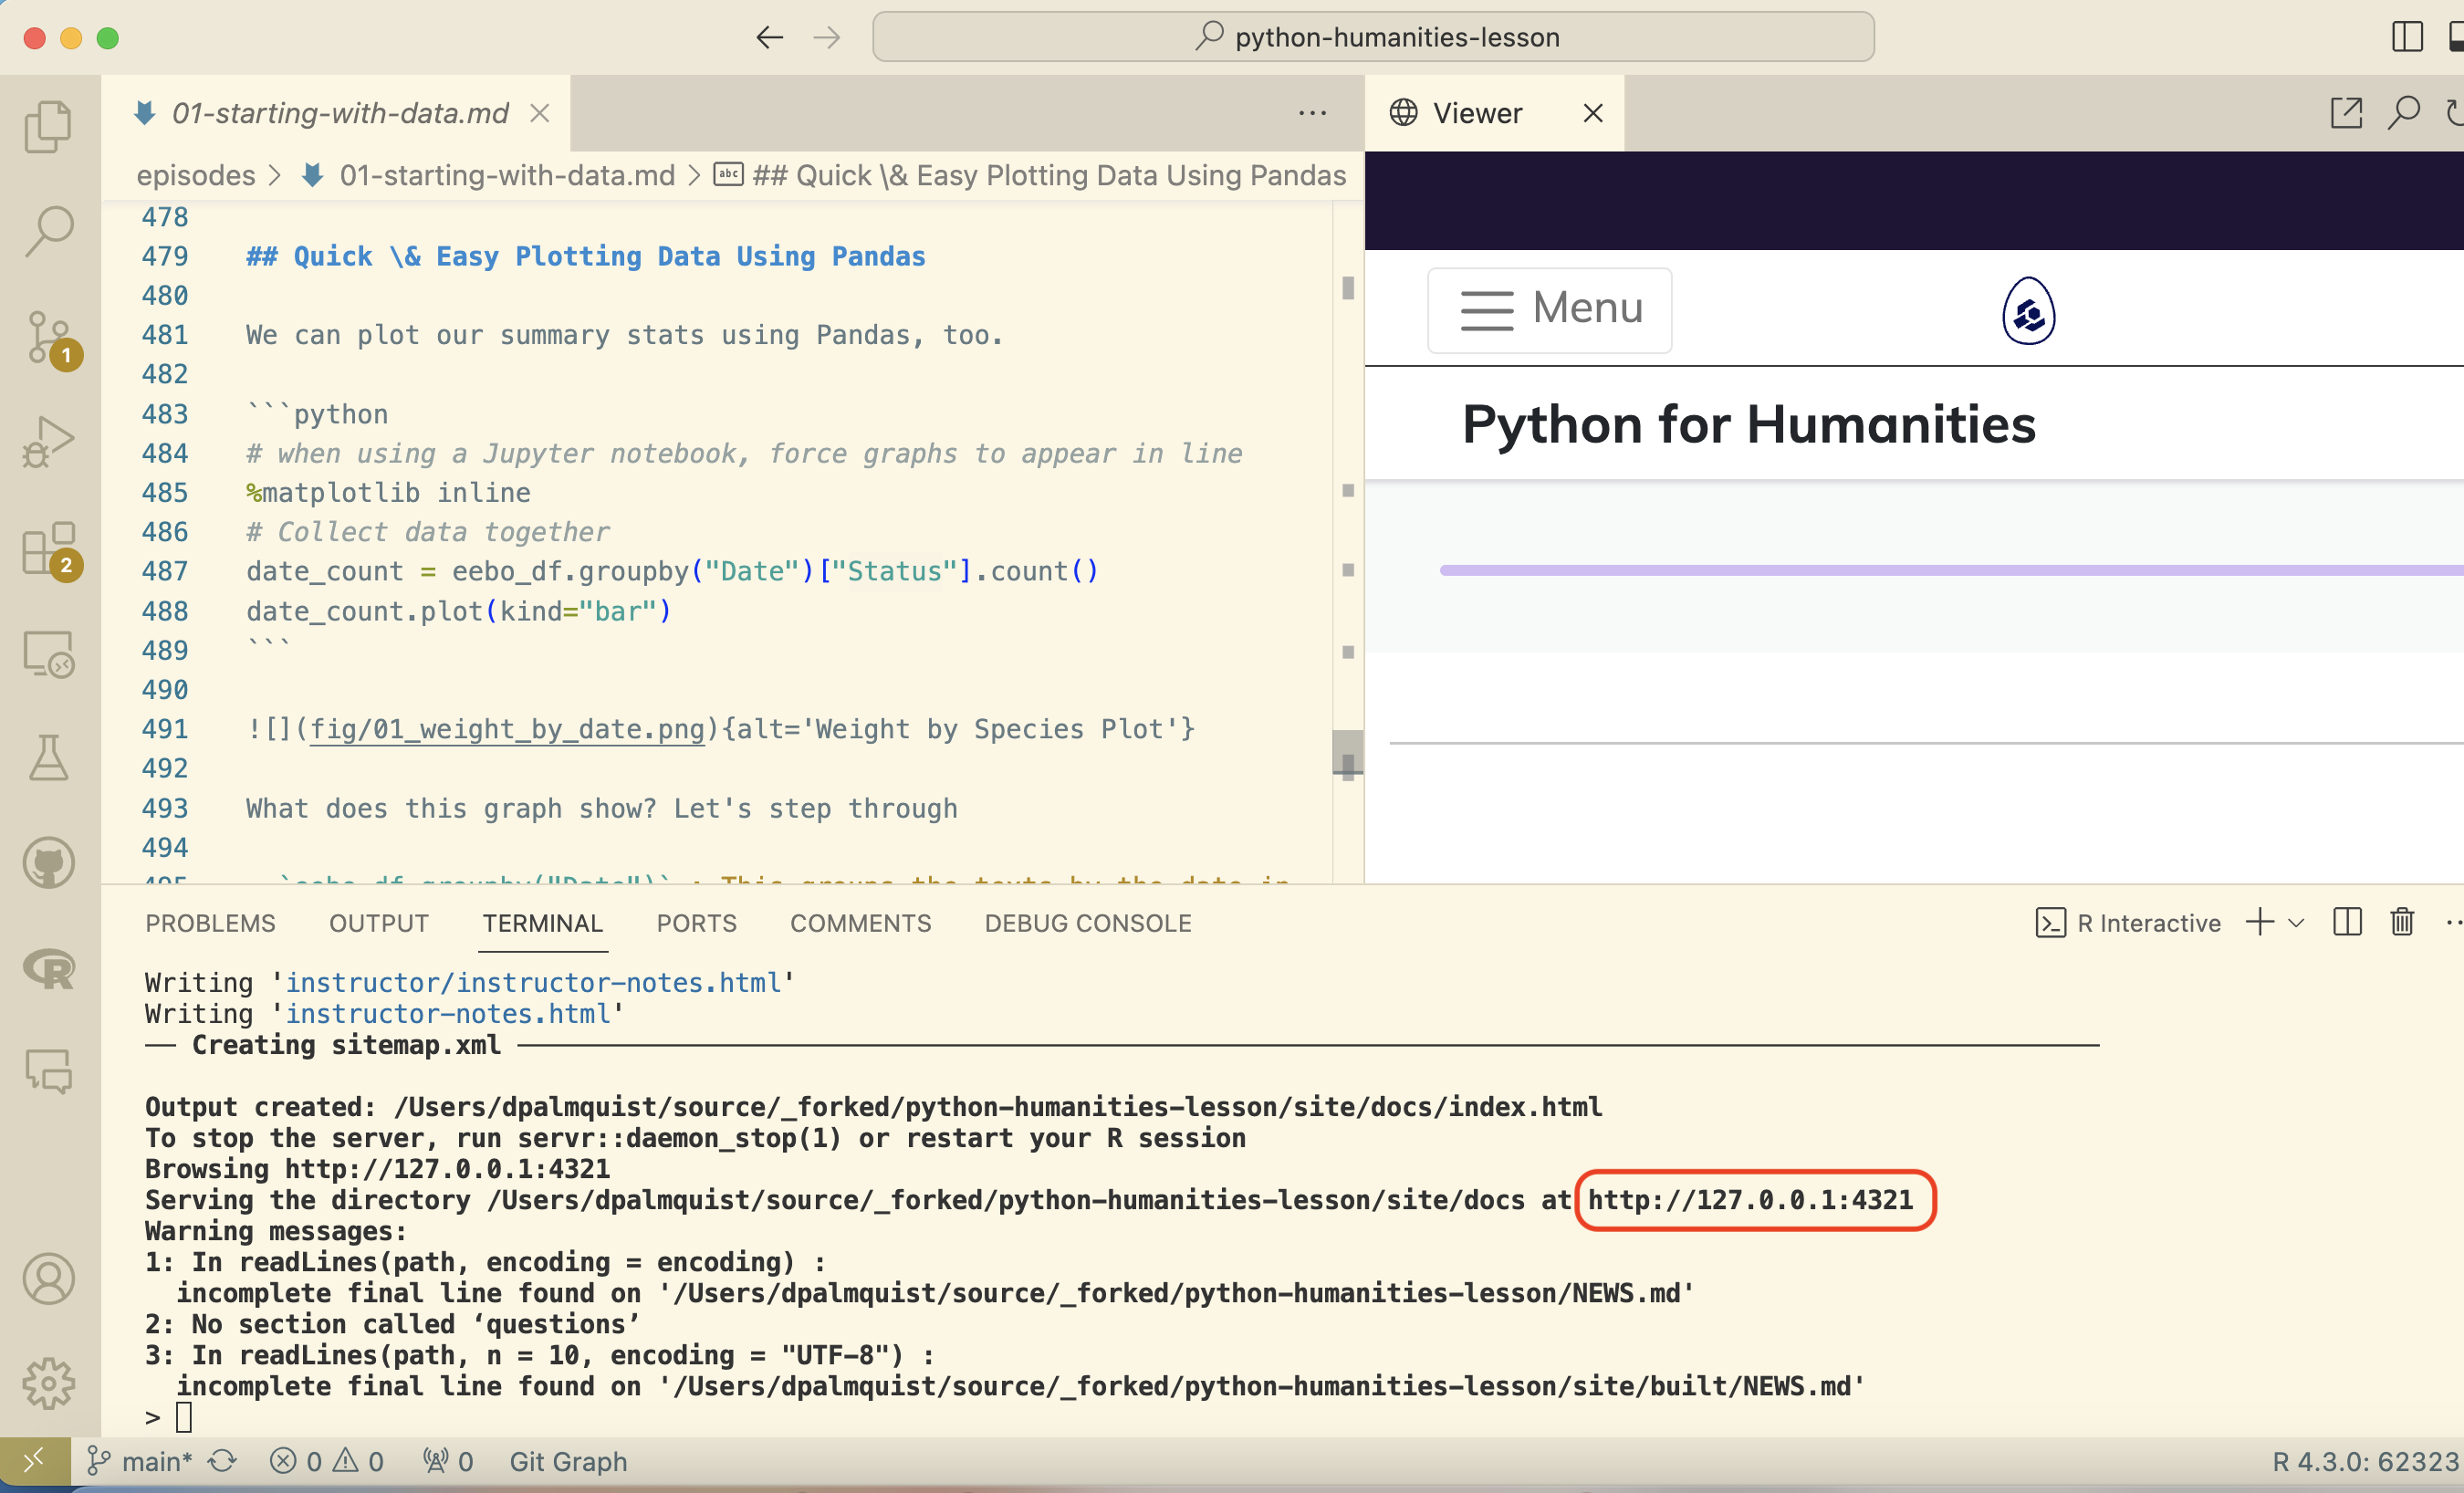This screenshot has width=2464, height=1493.
Task: Open the Search view in activity bar
Action: point(48,231)
